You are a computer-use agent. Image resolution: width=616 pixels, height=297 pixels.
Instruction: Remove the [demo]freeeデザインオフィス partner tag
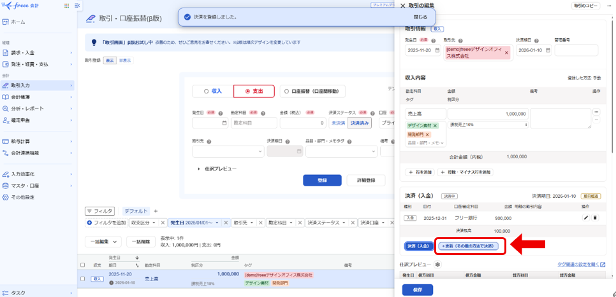click(x=506, y=53)
